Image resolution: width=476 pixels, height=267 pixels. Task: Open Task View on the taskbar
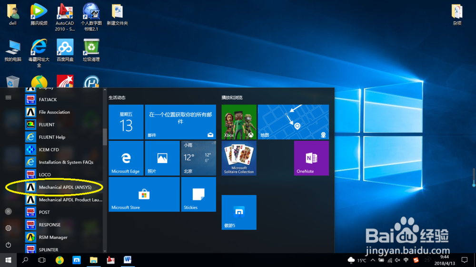42,260
